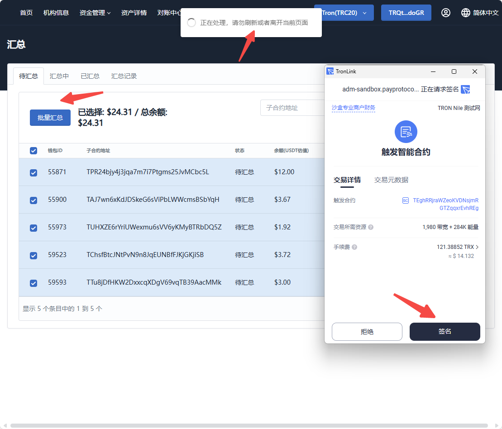Uncheck the row for wallet 59593

[x=33, y=283]
